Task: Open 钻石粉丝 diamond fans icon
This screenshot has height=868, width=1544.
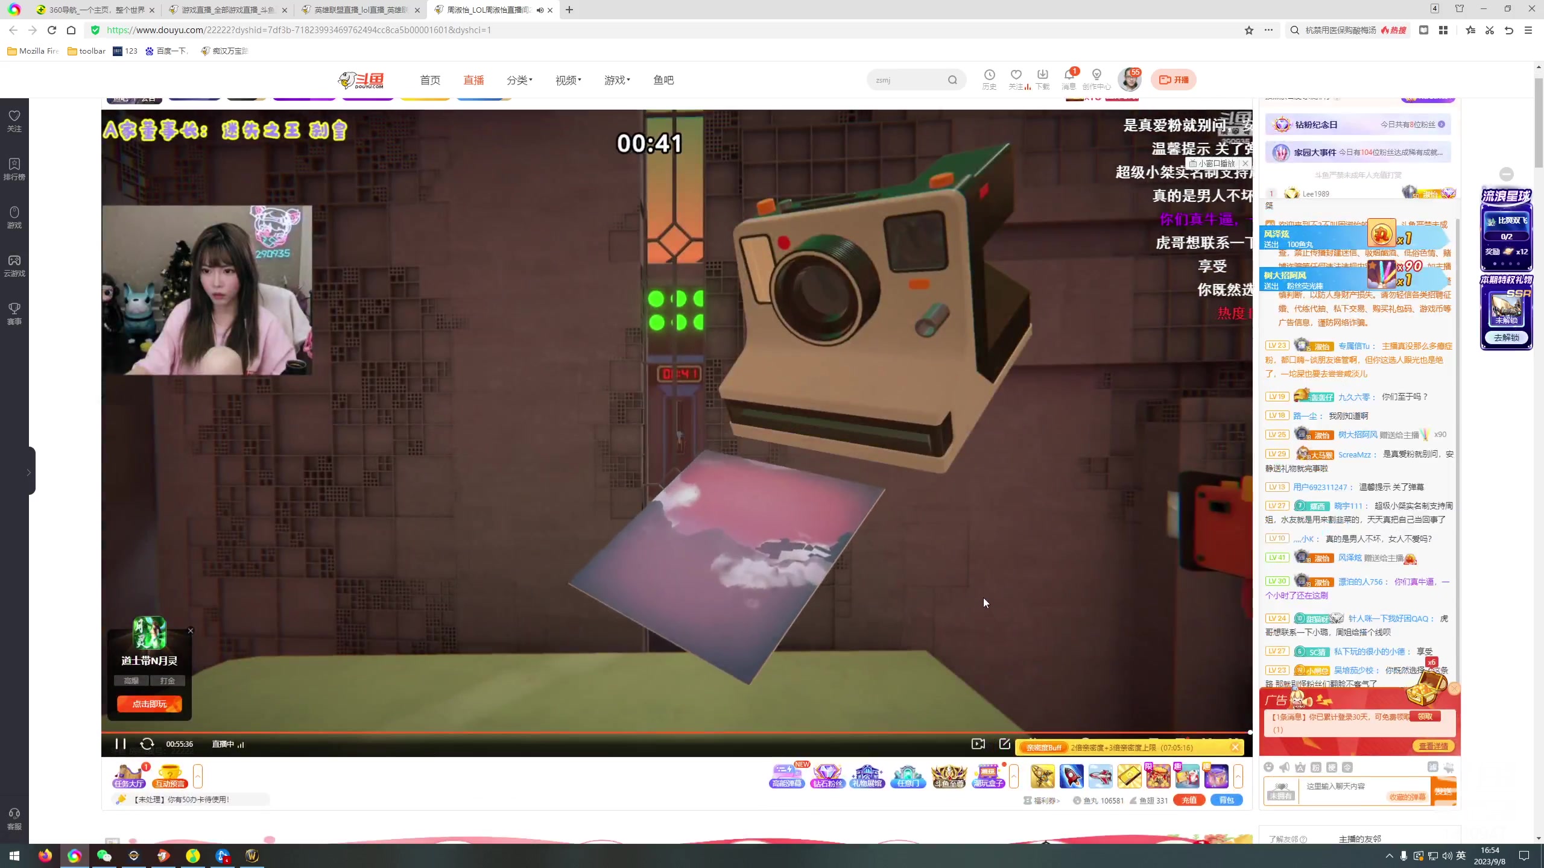Action: [827, 776]
